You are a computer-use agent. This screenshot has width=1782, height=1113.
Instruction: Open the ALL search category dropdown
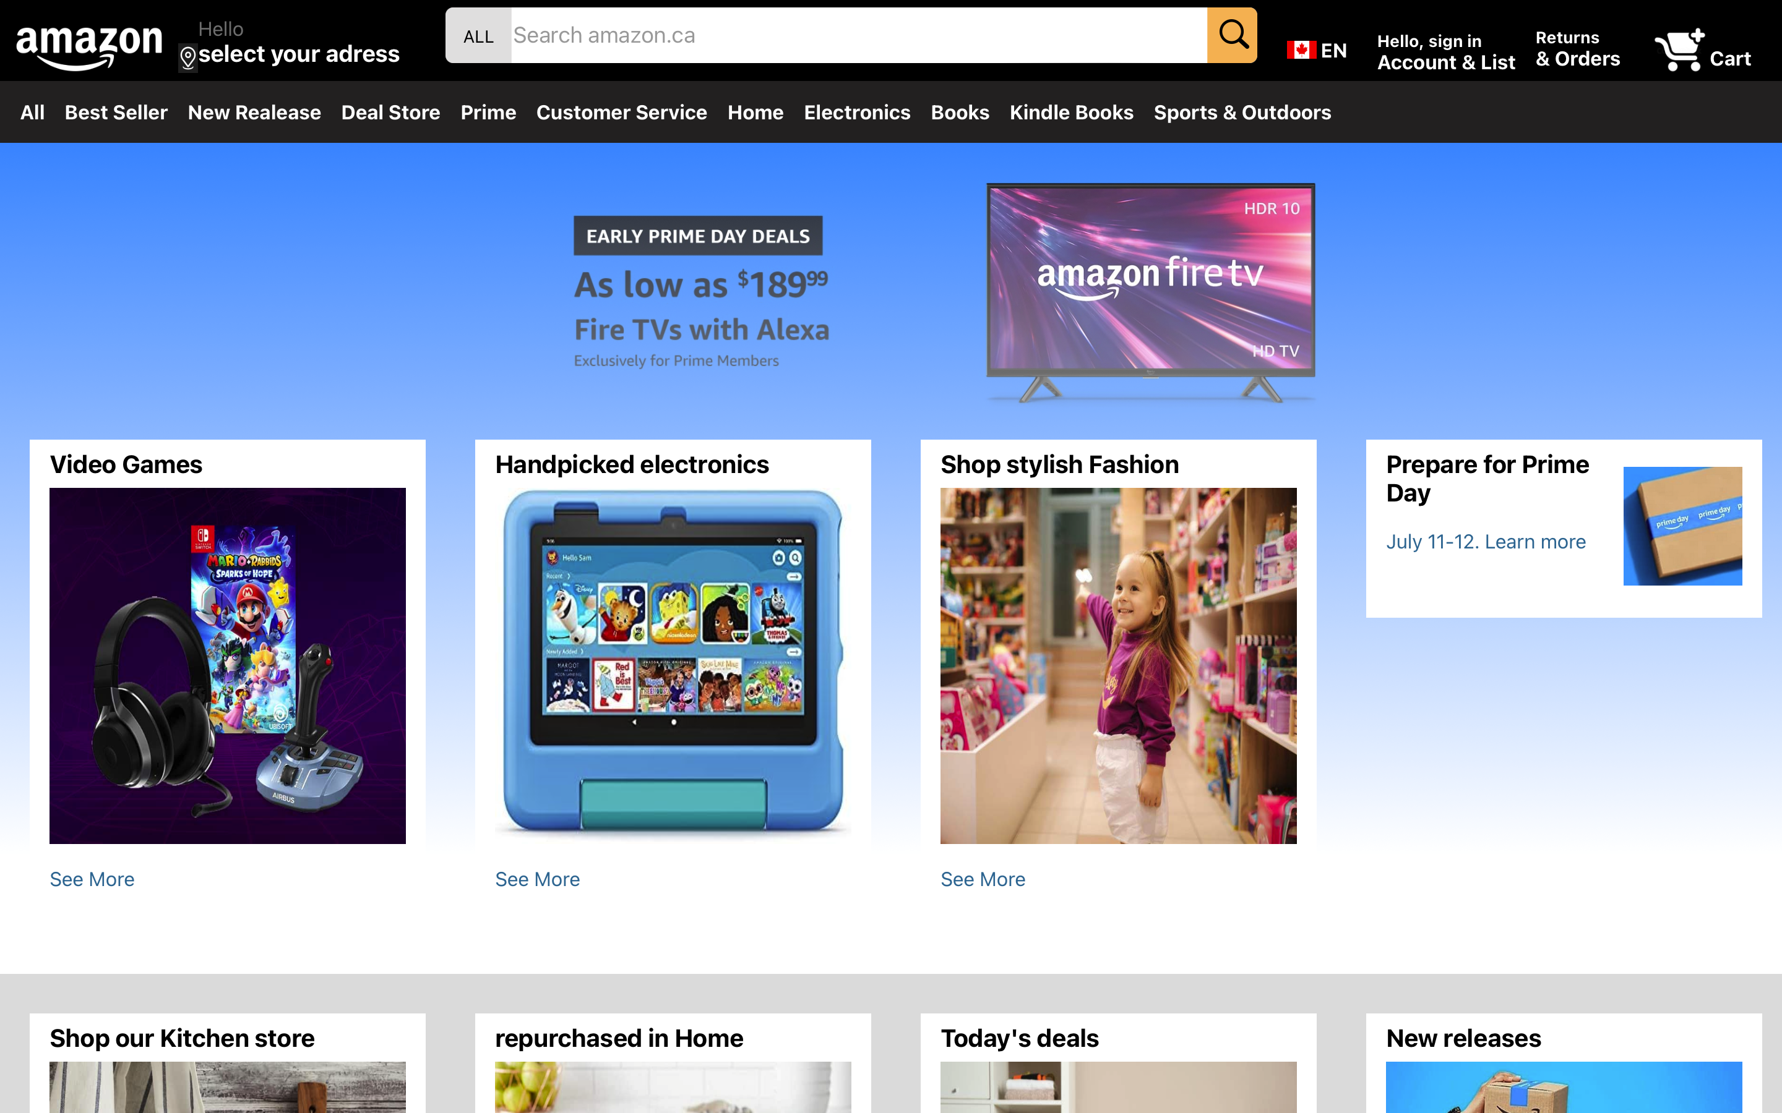(x=478, y=36)
